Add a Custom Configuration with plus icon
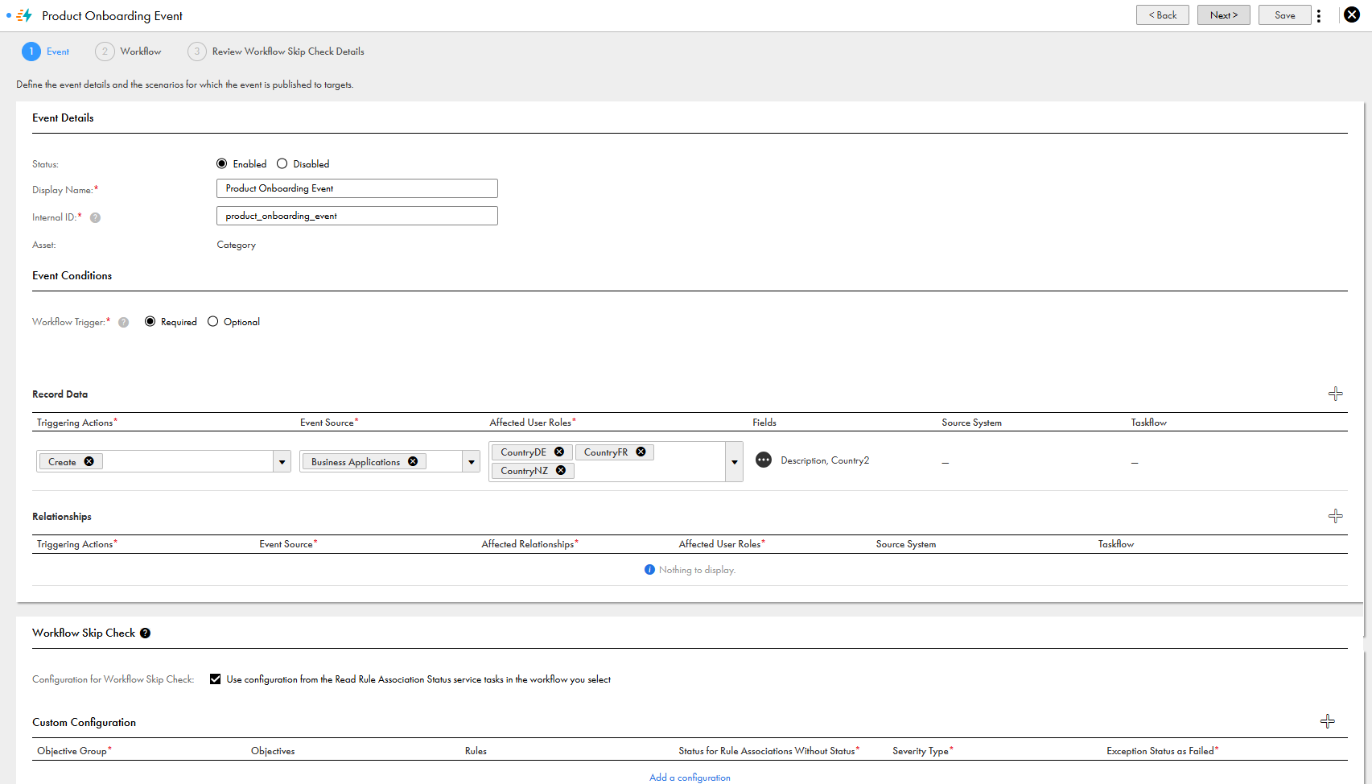Image resolution: width=1372 pixels, height=784 pixels. pyautogui.click(x=1328, y=721)
